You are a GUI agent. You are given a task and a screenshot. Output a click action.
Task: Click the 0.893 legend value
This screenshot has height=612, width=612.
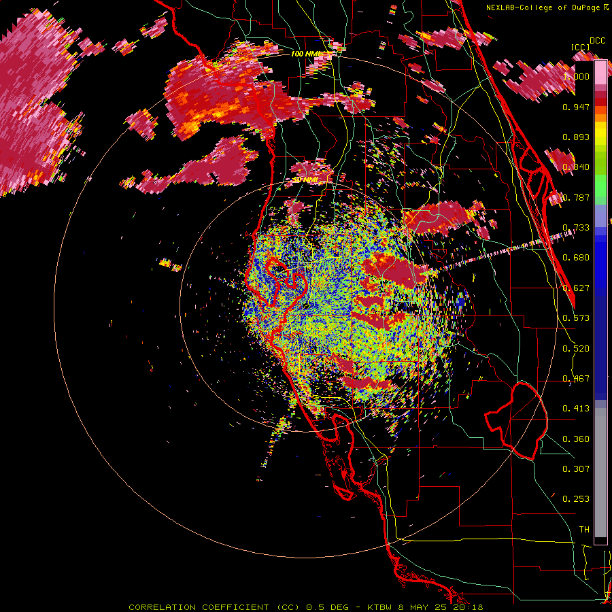click(576, 137)
